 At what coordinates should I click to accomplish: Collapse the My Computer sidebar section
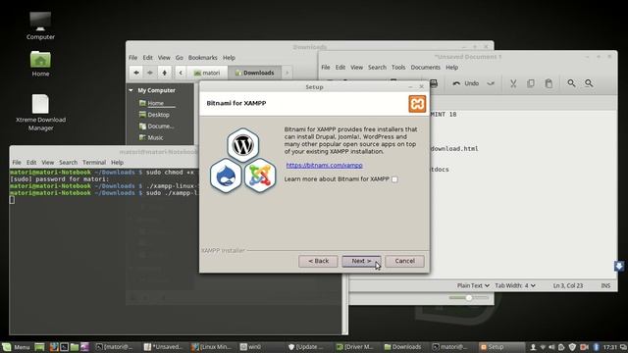(x=131, y=90)
